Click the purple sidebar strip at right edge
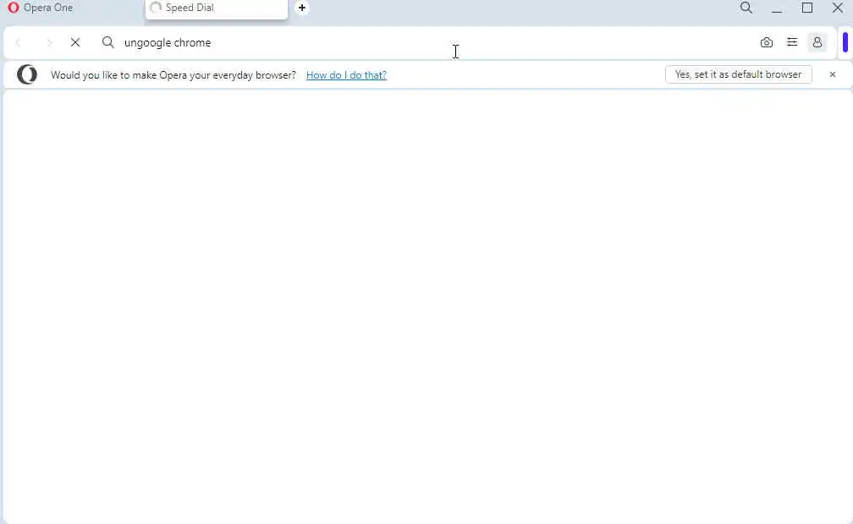853x524 pixels. (845, 42)
